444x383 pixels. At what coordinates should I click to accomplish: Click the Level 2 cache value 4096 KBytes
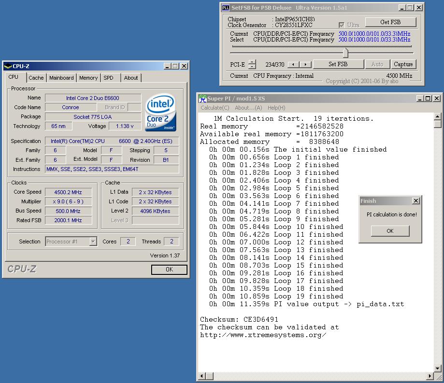[155, 211]
